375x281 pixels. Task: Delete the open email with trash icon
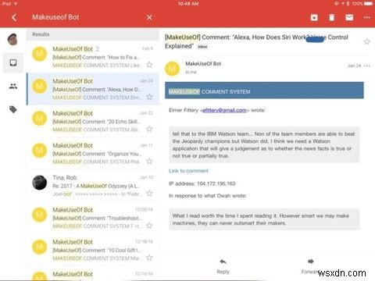(331, 17)
